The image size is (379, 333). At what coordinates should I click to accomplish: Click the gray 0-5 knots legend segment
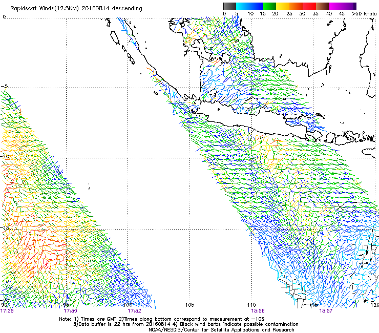(229, 6)
